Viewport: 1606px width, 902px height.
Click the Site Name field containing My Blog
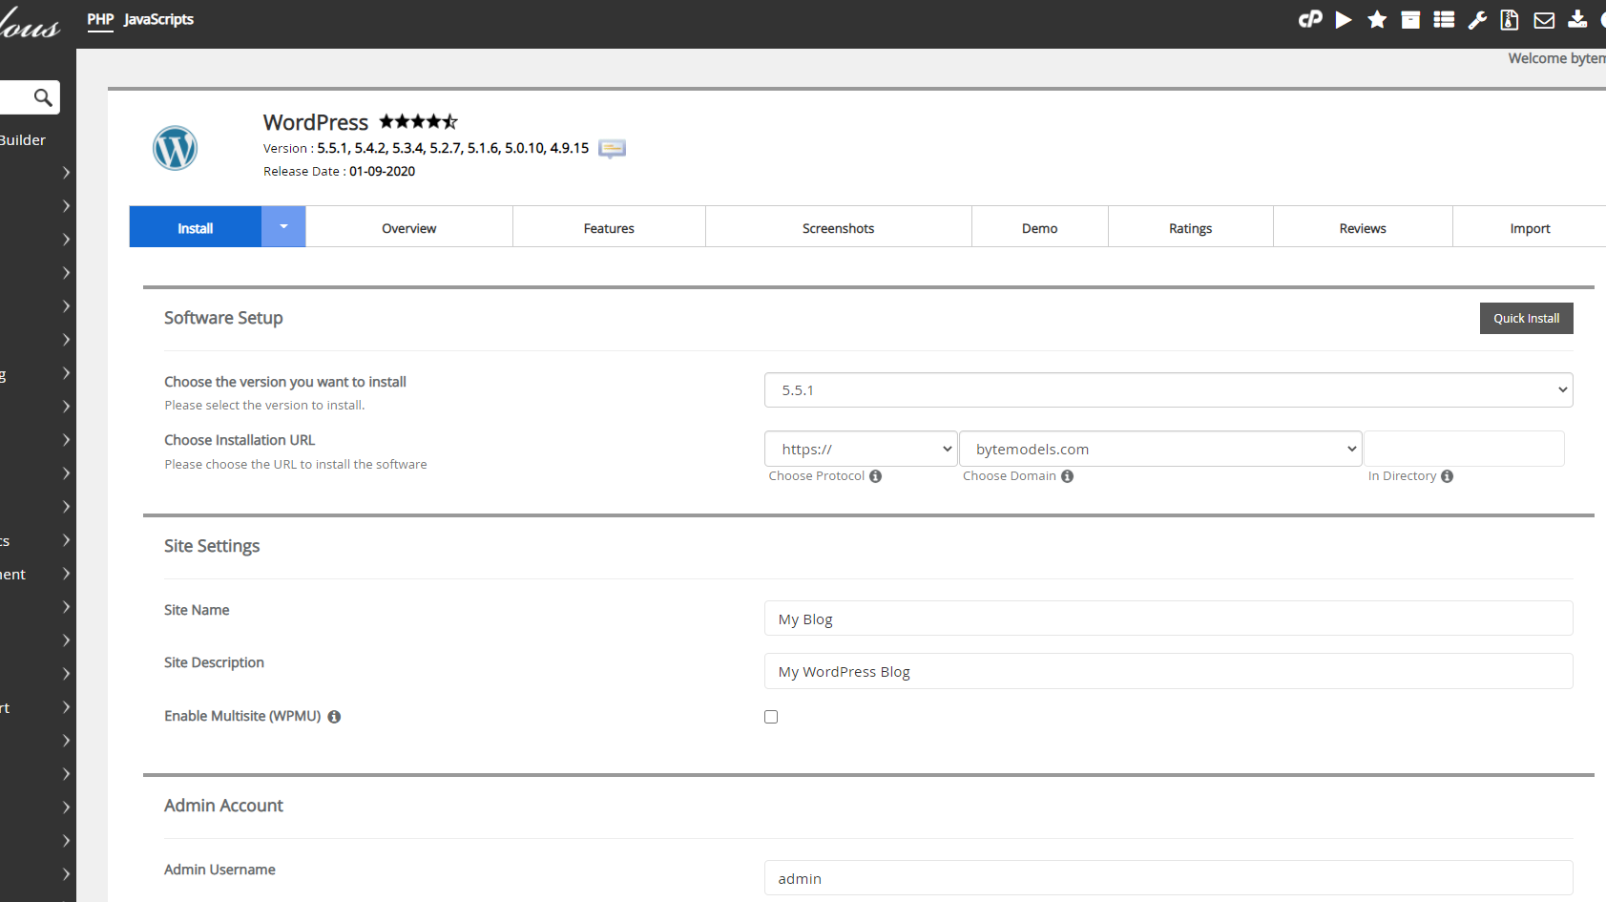[x=1168, y=619]
